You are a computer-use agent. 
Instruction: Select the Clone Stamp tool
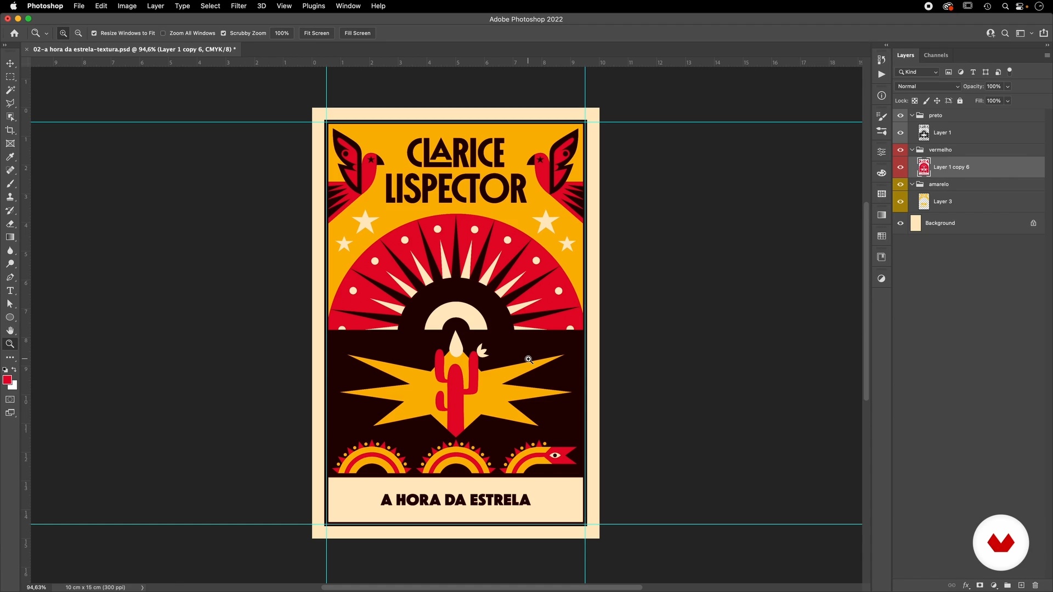[10, 197]
